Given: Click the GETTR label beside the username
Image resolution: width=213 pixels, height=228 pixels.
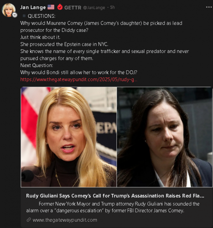Looking at the screenshot, I should click(x=73, y=8).
